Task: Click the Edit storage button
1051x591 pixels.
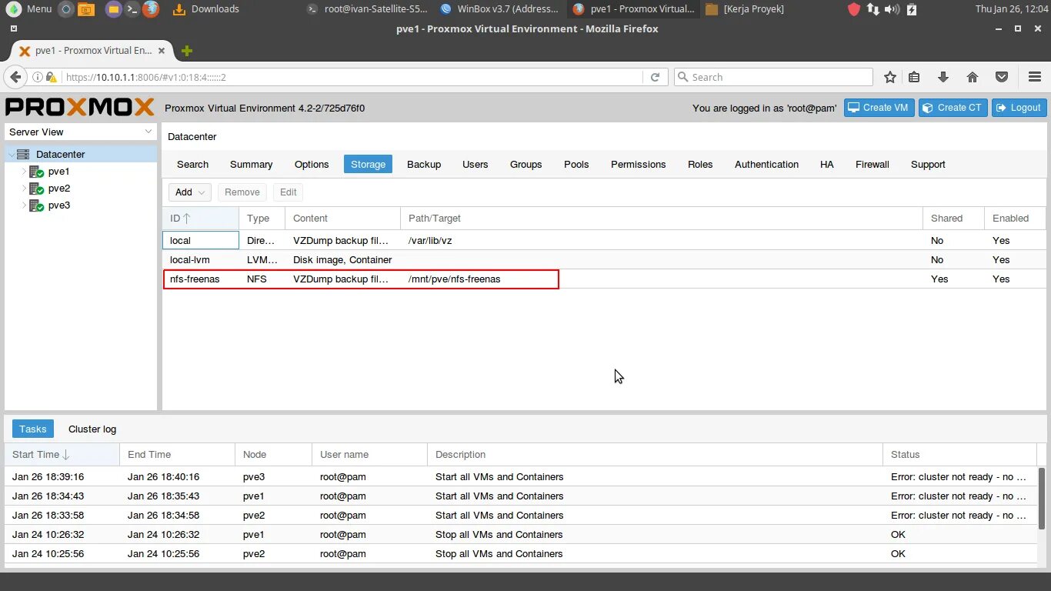Action: 288,192
